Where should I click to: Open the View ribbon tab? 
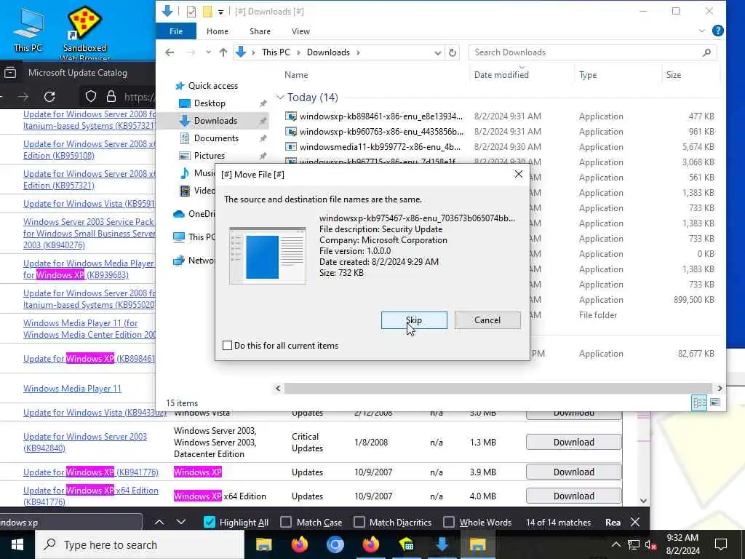click(300, 31)
